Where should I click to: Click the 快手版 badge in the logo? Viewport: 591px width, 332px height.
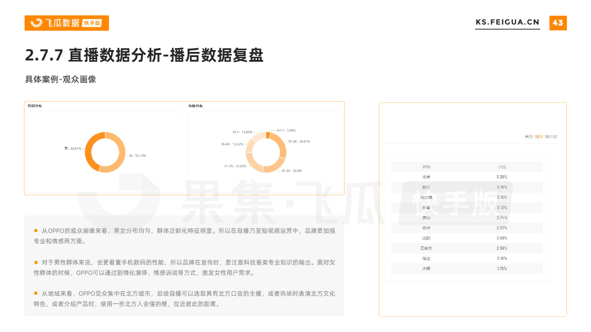93,23
